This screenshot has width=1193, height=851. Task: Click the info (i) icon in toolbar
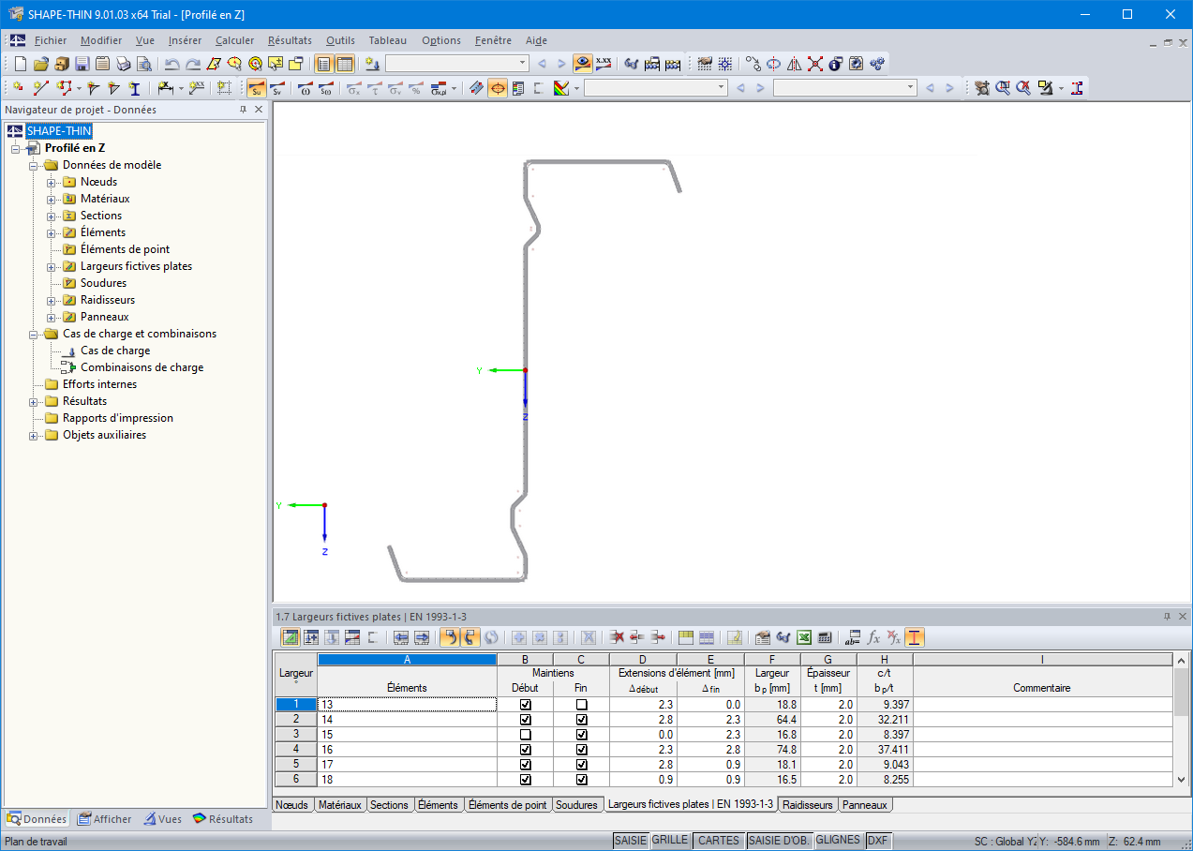coord(836,64)
